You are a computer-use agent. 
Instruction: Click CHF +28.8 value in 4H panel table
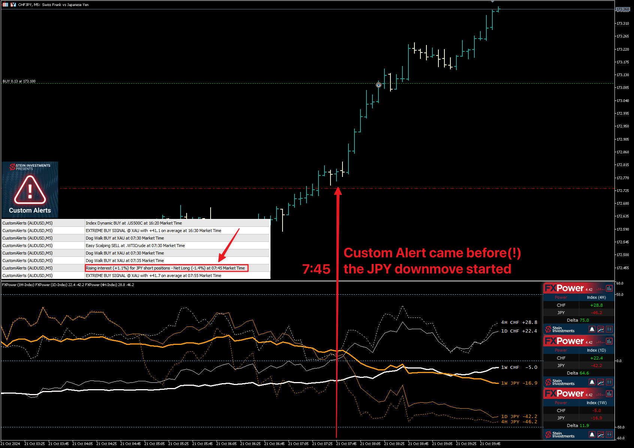(x=596, y=305)
